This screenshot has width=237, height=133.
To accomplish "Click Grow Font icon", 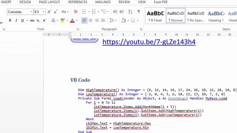I will tap(49, 12).
